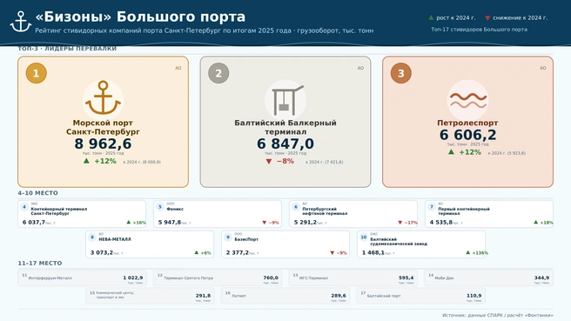The width and height of the screenshot is (571, 321).
Task: Click the value 1 468,1
Action: point(373,252)
